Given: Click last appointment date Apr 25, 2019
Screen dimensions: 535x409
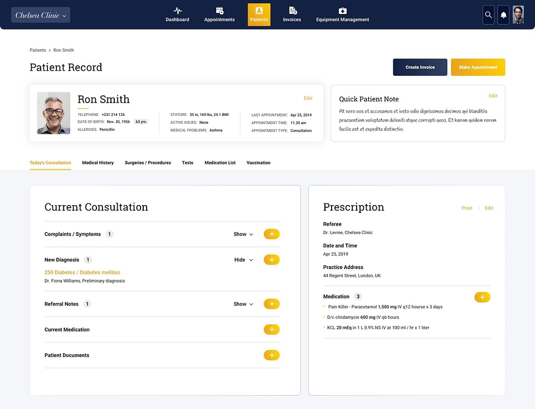Looking at the screenshot, I should 301,115.
